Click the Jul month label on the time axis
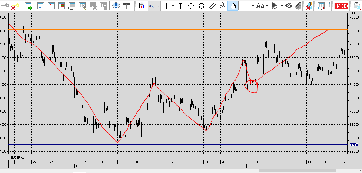The width and height of the screenshot is (362, 173). coord(249,166)
